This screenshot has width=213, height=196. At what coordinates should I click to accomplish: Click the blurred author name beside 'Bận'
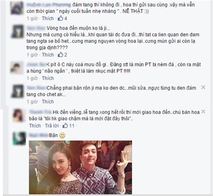point(39,135)
